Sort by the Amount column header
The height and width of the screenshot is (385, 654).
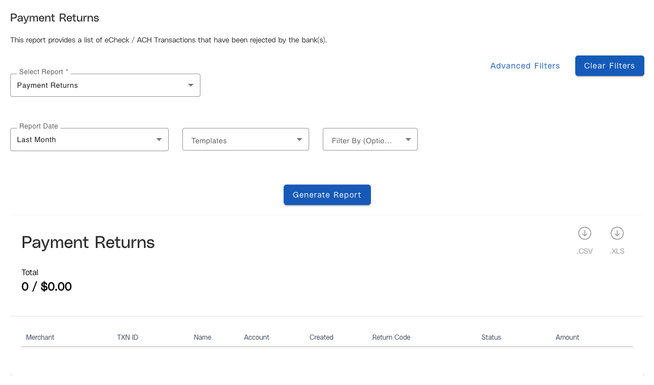pyautogui.click(x=567, y=337)
